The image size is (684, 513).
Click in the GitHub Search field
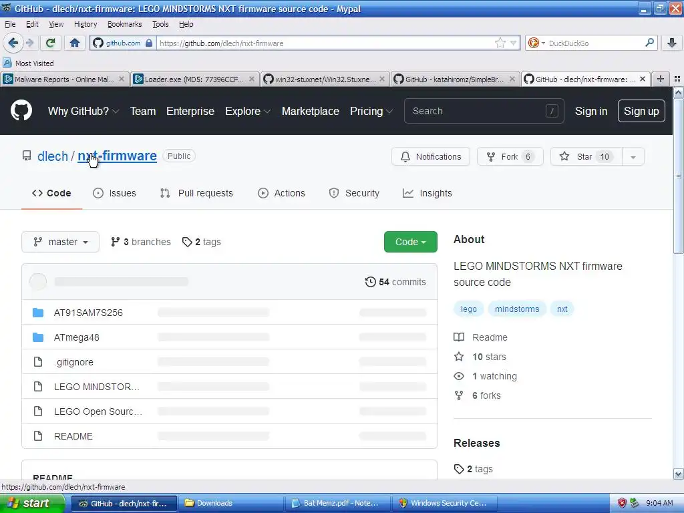484,111
